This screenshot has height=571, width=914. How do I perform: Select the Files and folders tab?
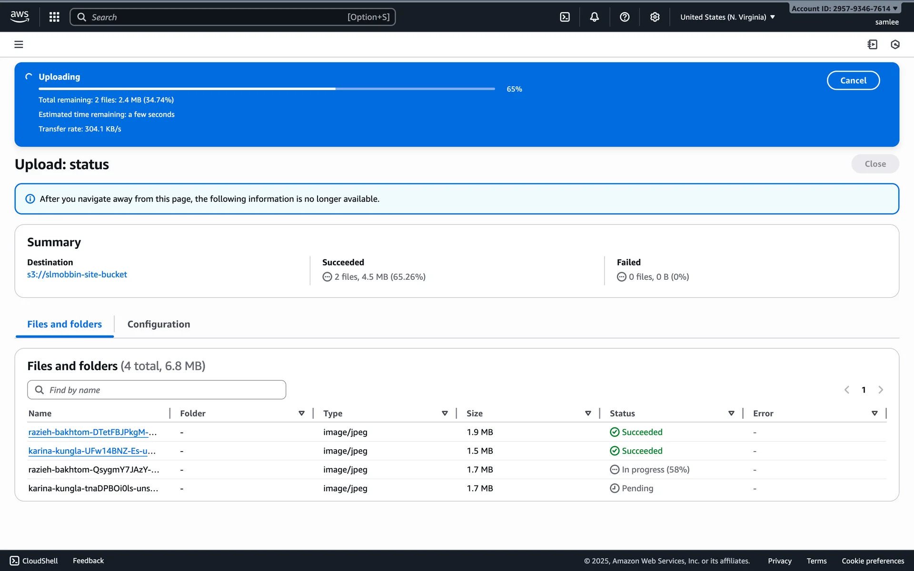[x=64, y=324]
